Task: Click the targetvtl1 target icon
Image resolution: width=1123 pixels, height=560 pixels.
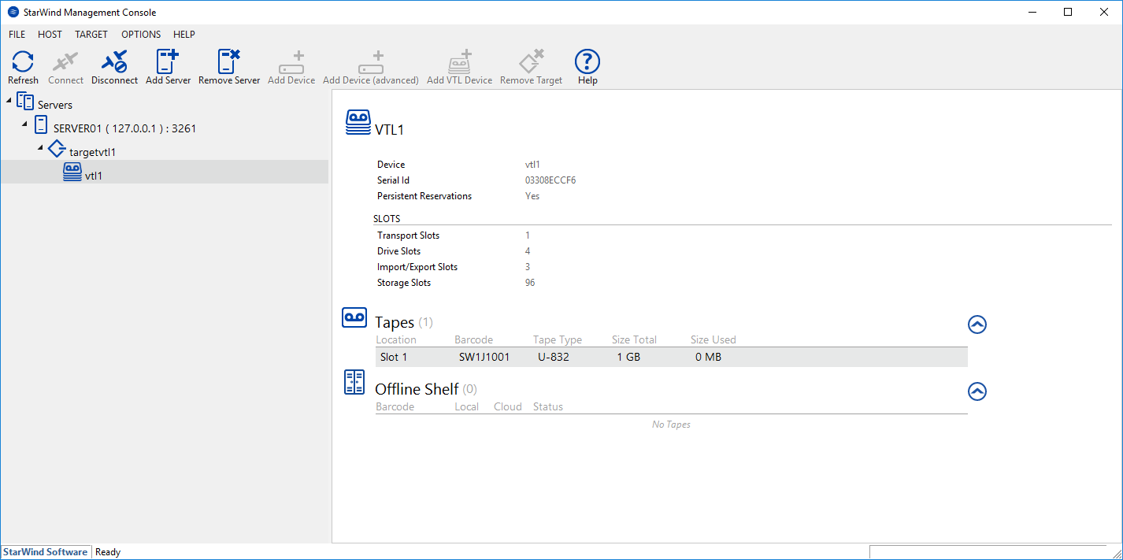Action: [x=57, y=149]
